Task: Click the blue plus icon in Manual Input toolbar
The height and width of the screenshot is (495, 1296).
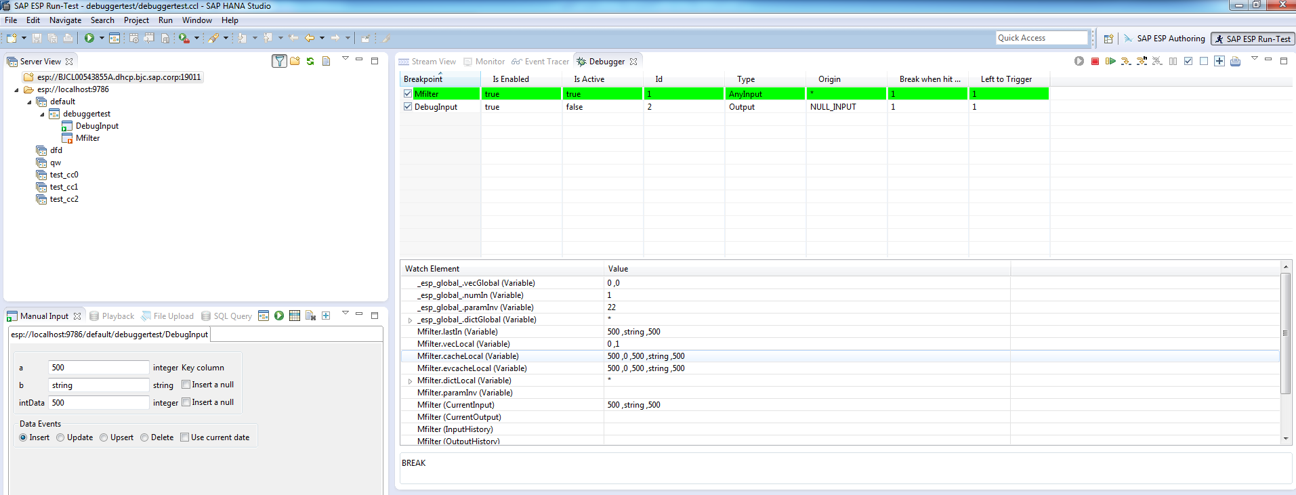Action: pyautogui.click(x=326, y=316)
